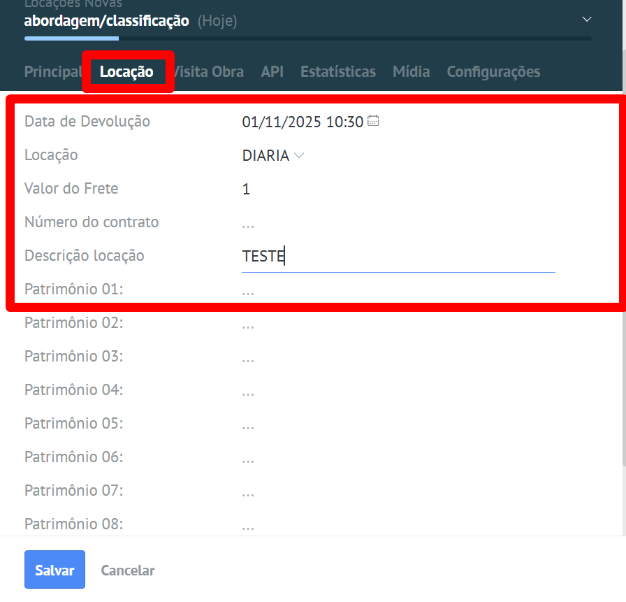Expand the top header chevron arrow
Screen dimensions: 626x602
587,19
